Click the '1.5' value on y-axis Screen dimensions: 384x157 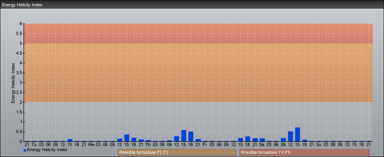pos(20,112)
